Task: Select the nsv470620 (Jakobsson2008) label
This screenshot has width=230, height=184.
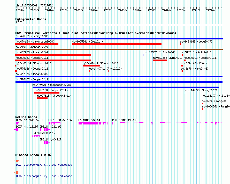Action: (35, 41)
